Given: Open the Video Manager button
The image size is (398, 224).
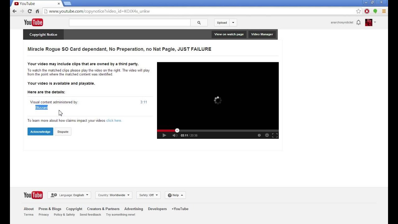Looking at the screenshot, I should tap(262, 34).
